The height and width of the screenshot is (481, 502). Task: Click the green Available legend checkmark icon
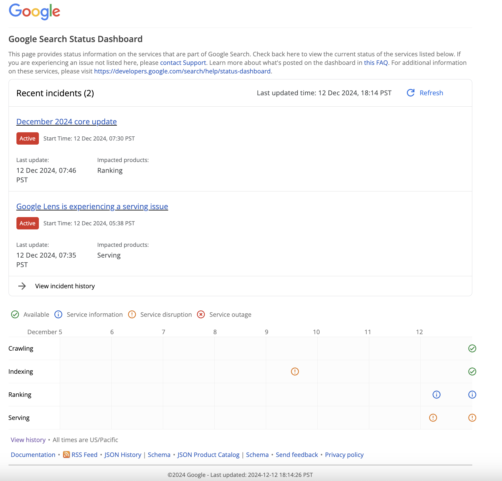(x=15, y=315)
